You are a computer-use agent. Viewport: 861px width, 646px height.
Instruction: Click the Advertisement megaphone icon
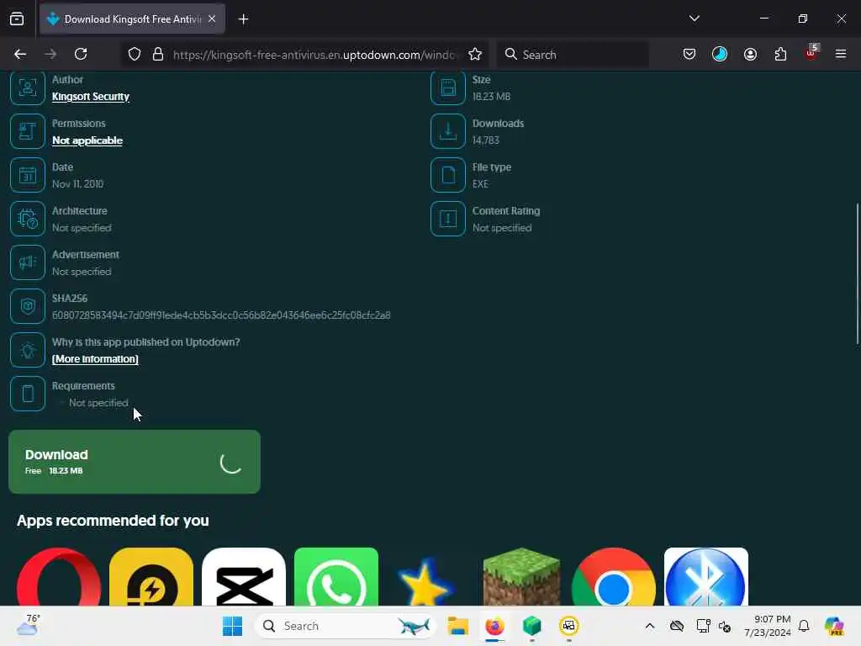click(28, 262)
